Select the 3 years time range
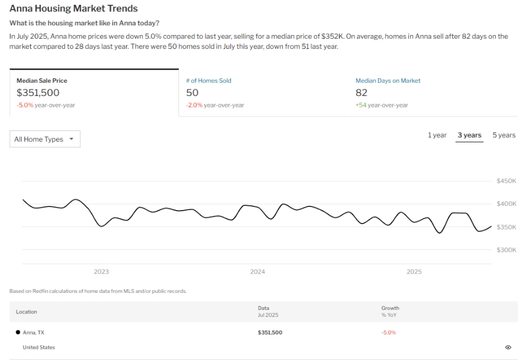This screenshot has width=527, height=364. click(469, 135)
